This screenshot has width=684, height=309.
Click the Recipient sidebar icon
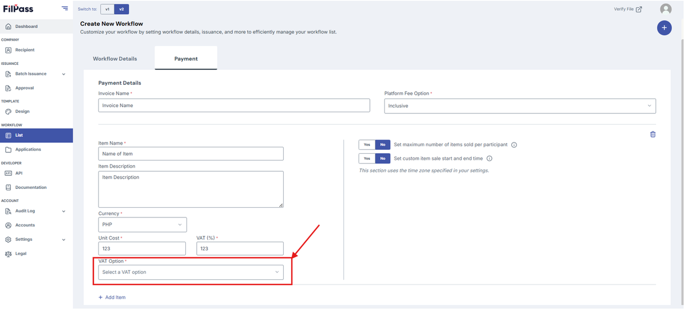pos(8,50)
